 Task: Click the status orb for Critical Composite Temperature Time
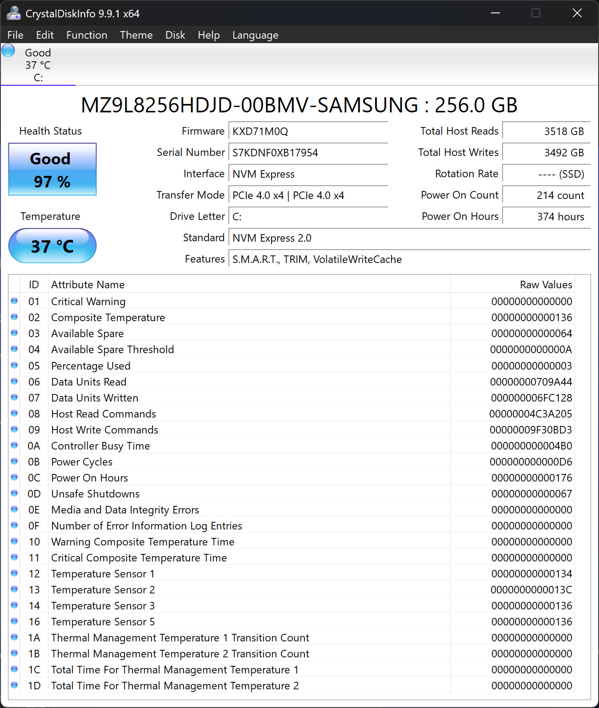coord(14,557)
